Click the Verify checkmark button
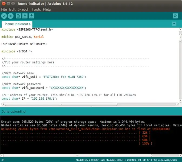Image resolution: width=182 pixels, height=162 pixels. tap(4, 16)
